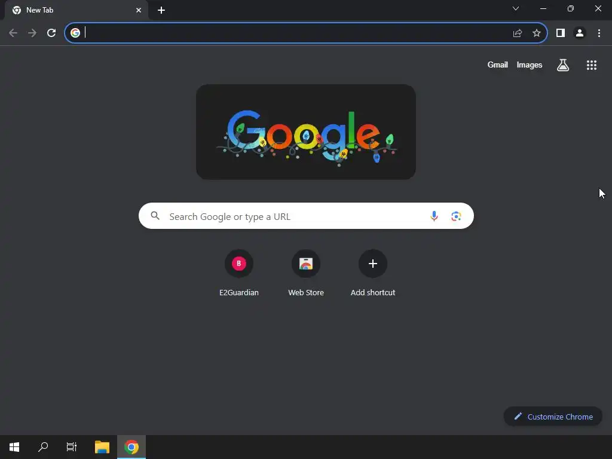Open the Google holiday lights doodle

pos(306,132)
